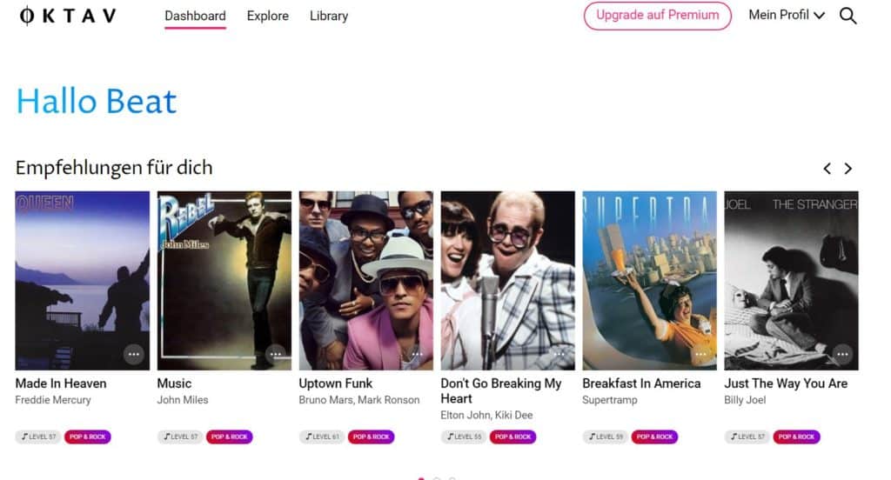Open more options on Just The Way You Are

(x=842, y=354)
